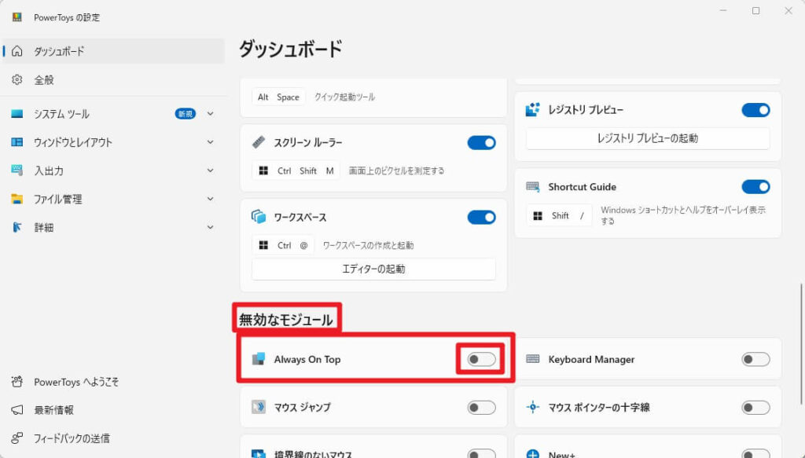The height and width of the screenshot is (458, 805).
Task: Click the File Management folder icon
Action: (17, 199)
